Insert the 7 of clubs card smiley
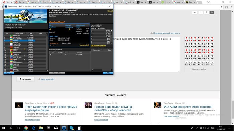 pos(212,56)
